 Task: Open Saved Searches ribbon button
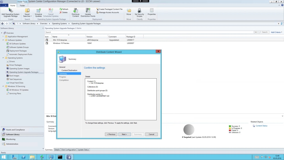tap(27, 13)
